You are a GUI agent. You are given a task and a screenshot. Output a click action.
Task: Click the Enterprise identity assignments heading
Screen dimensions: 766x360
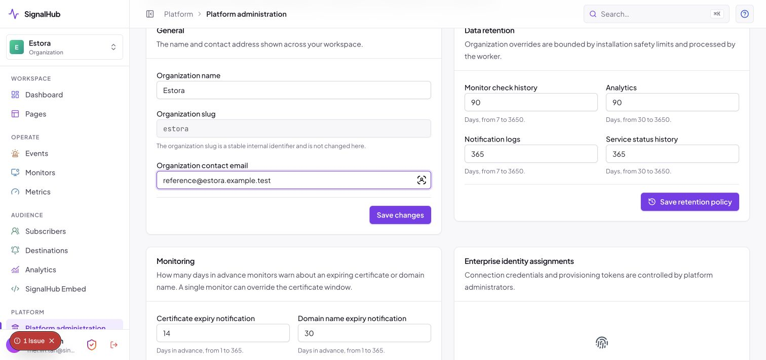519,261
